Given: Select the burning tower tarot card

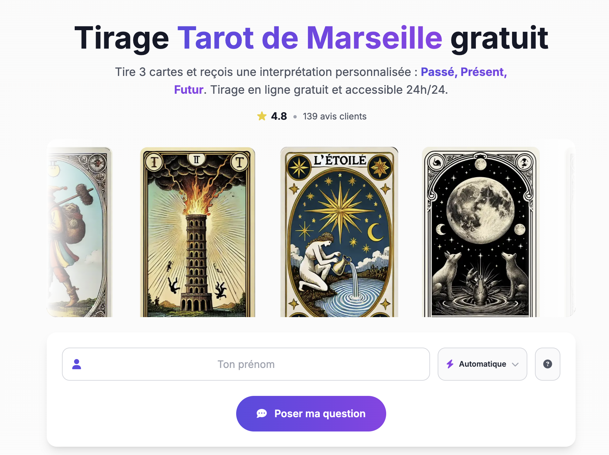Looking at the screenshot, I should click(197, 232).
